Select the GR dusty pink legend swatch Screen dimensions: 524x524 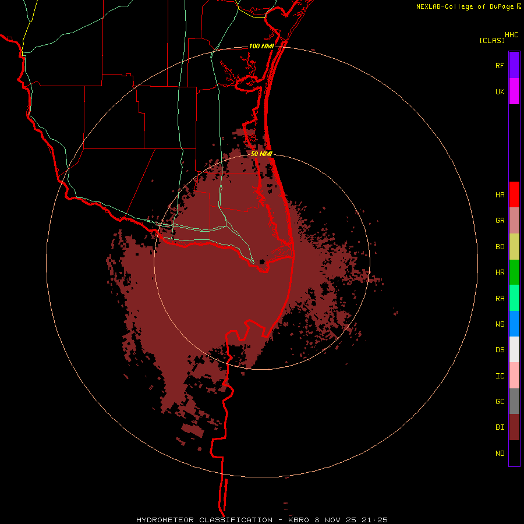[x=514, y=221]
